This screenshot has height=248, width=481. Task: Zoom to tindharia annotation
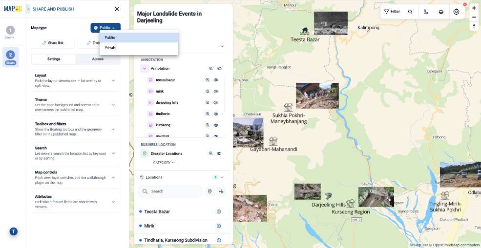[x=208, y=114]
